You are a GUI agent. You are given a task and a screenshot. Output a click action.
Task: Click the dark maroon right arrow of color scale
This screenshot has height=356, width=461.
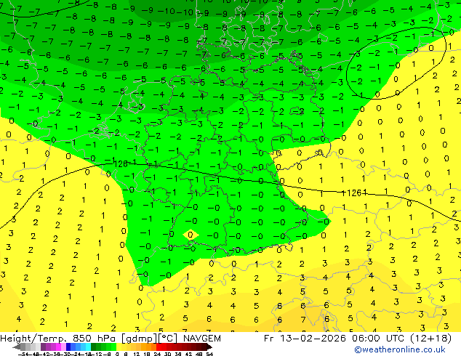coord(209,347)
